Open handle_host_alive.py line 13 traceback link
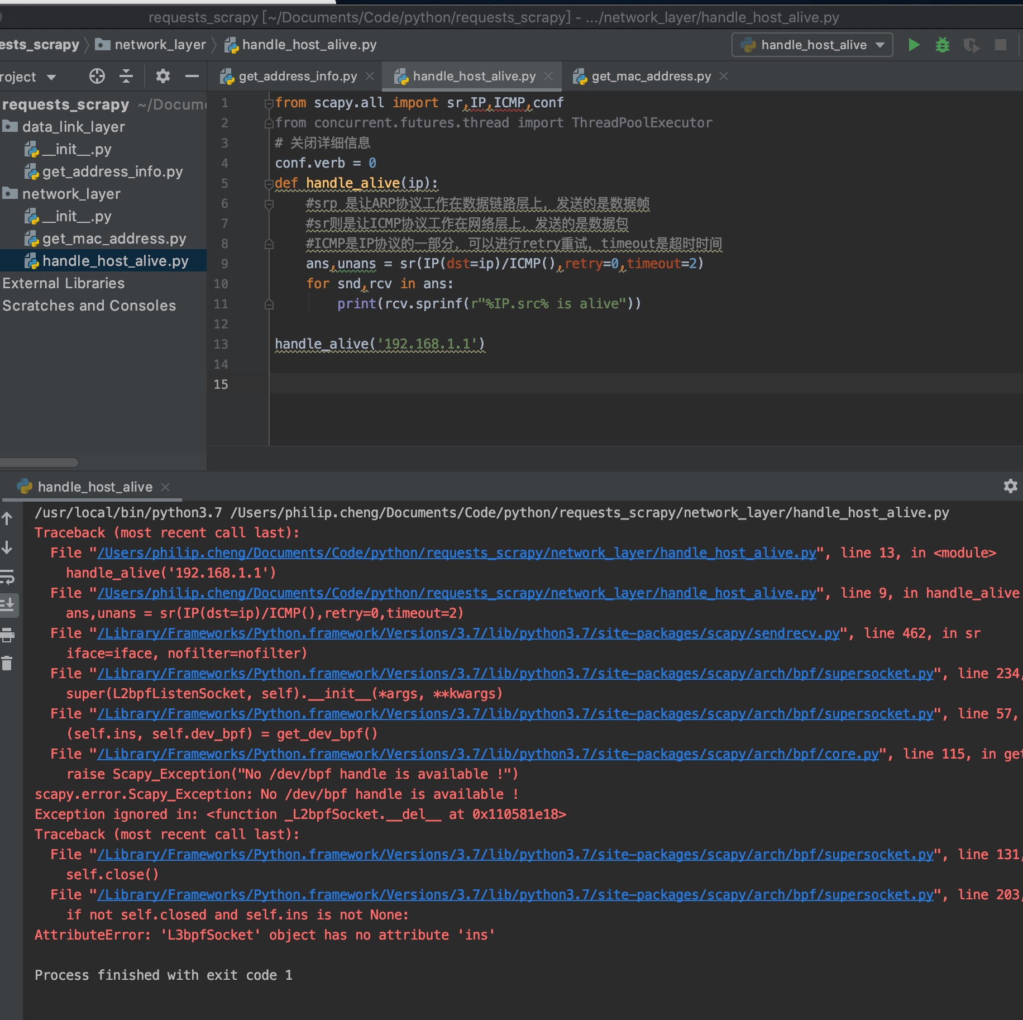Image resolution: width=1023 pixels, height=1020 pixels. click(457, 553)
